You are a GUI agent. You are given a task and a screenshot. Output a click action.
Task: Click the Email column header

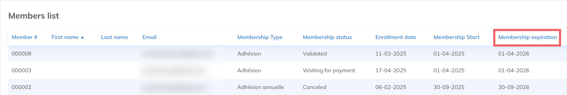pyautogui.click(x=149, y=37)
